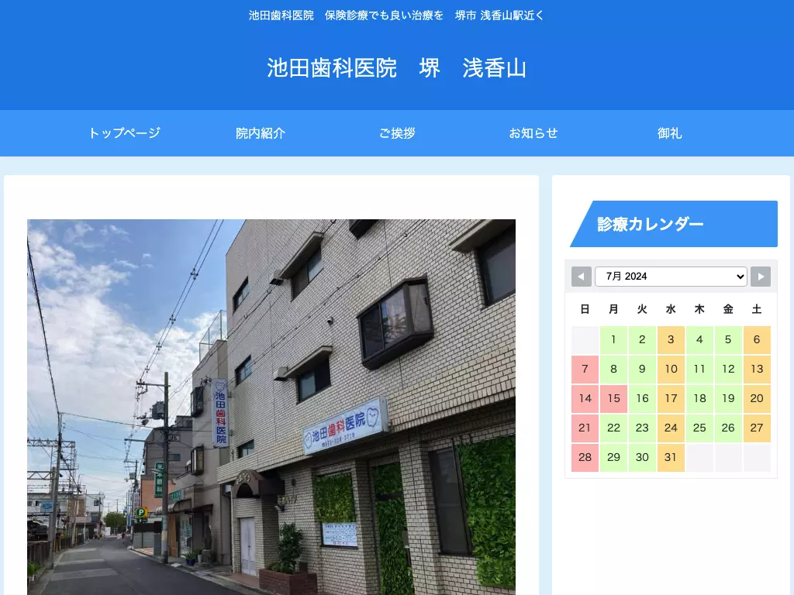Click the 診療カレンダー heading
This screenshot has width=794, height=595.
[x=674, y=224]
